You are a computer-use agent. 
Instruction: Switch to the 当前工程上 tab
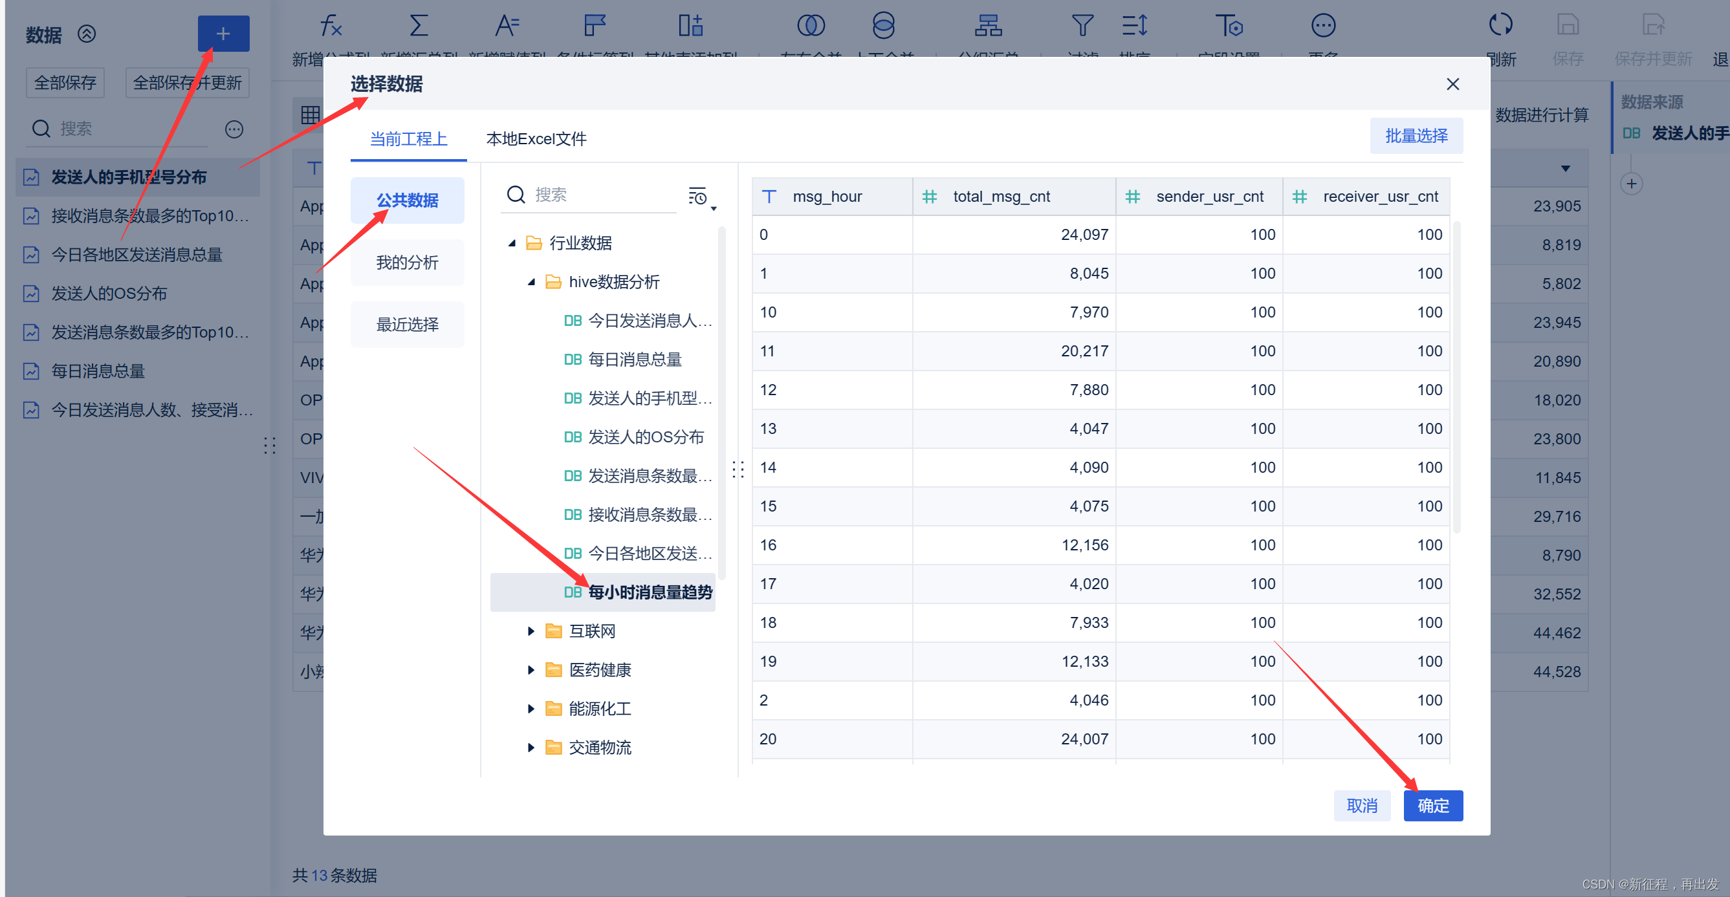click(x=408, y=139)
